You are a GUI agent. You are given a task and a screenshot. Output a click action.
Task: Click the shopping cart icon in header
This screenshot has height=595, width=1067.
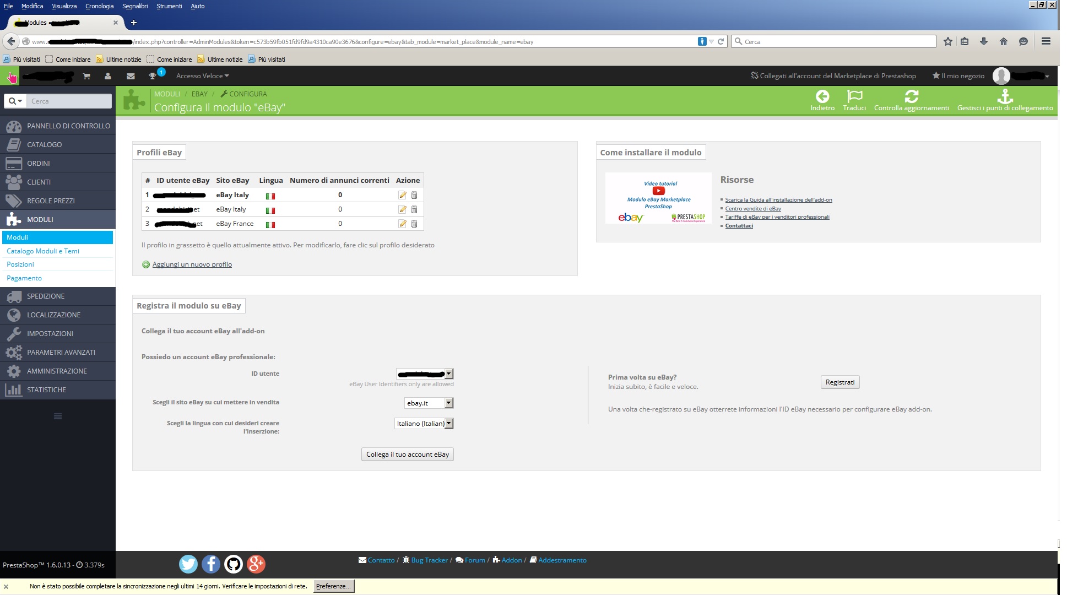[x=86, y=76]
